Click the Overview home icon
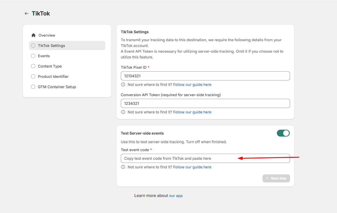 click(x=33, y=35)
